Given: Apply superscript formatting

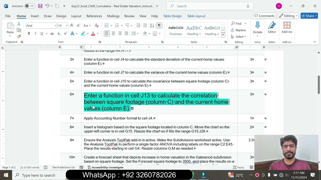Looking at the screenshot, I should (65, 33).
